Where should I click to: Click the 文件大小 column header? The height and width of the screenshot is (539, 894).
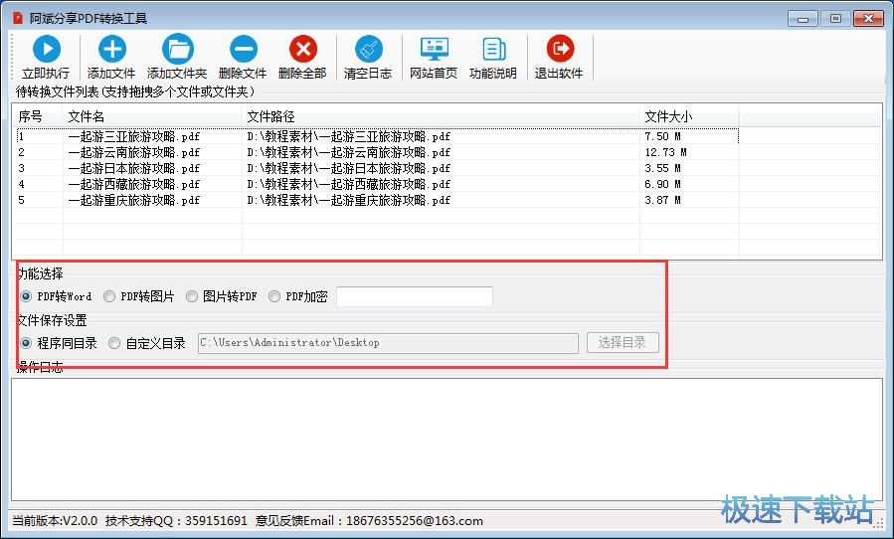668,116
